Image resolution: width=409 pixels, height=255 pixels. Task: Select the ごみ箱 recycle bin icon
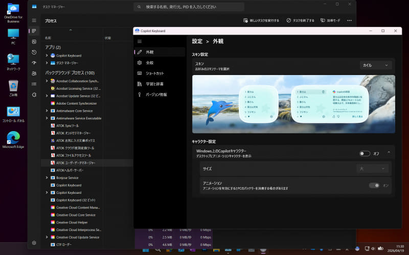click(13, 88)
